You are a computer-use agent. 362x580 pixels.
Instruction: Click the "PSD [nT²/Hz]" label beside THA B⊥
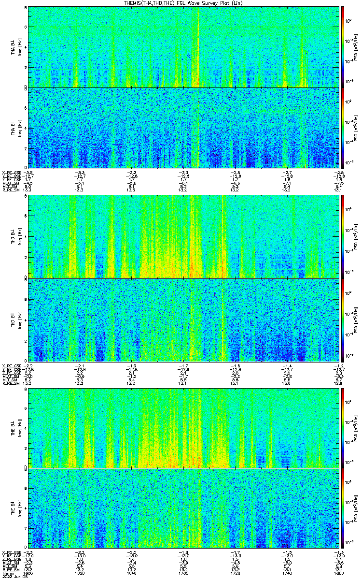[x=356, y=46]
